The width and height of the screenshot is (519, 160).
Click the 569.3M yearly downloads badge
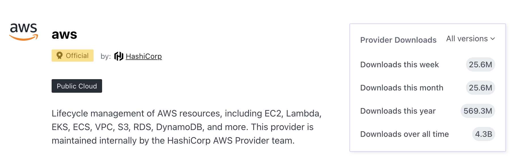click(x=478, y=111)
